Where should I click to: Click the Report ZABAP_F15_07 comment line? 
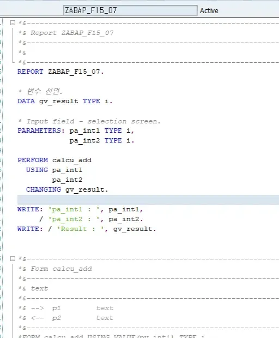(66, 33)
